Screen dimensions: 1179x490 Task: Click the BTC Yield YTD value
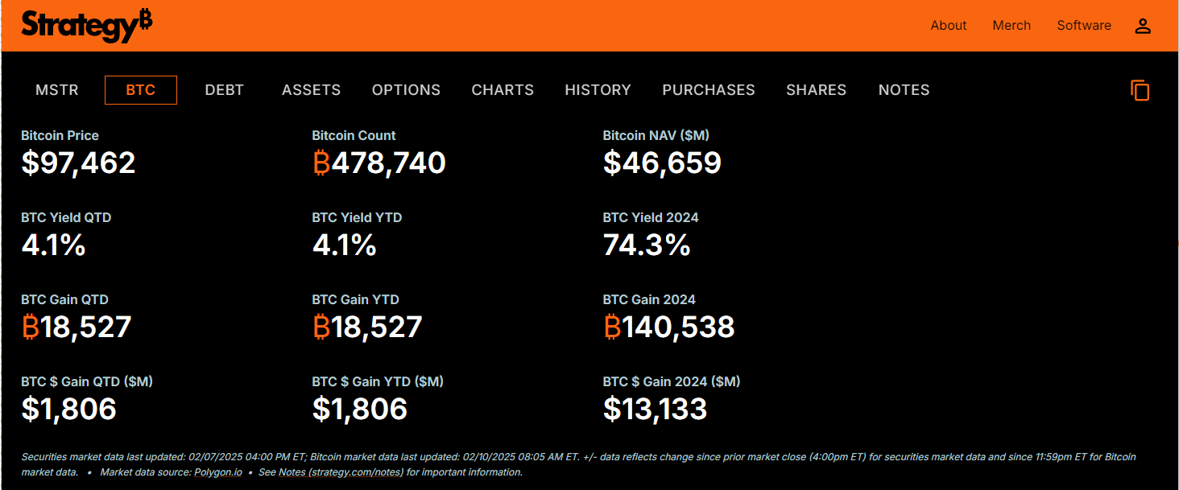[344, 245]
